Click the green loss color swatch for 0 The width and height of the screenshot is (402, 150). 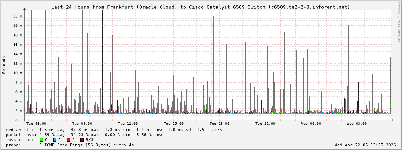41,140
